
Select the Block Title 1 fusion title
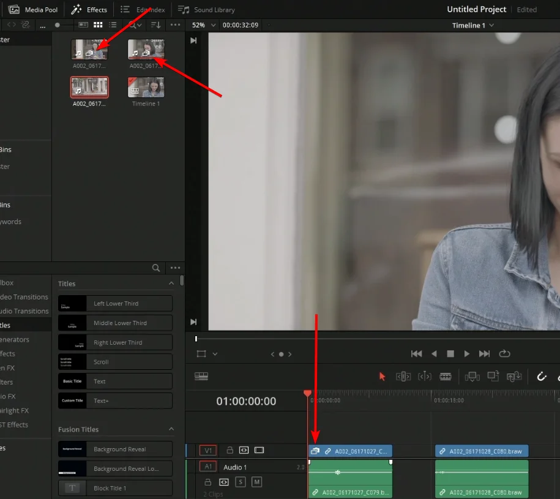[115, 488]
